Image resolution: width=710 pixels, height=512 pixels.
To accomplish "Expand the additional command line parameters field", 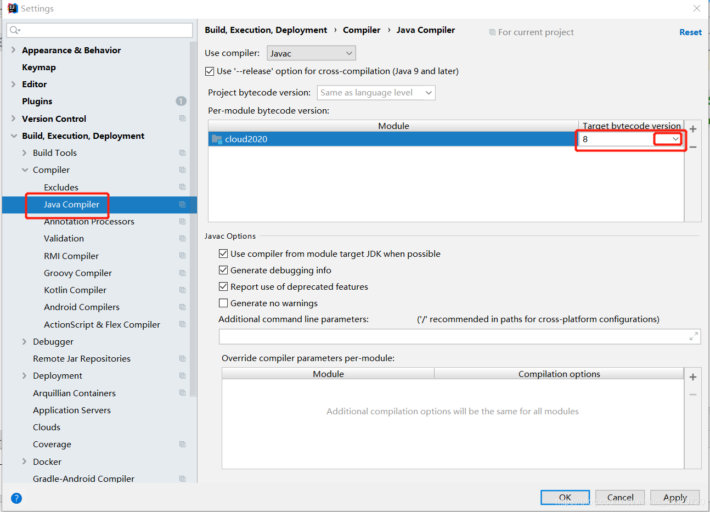I will (694, 336).
